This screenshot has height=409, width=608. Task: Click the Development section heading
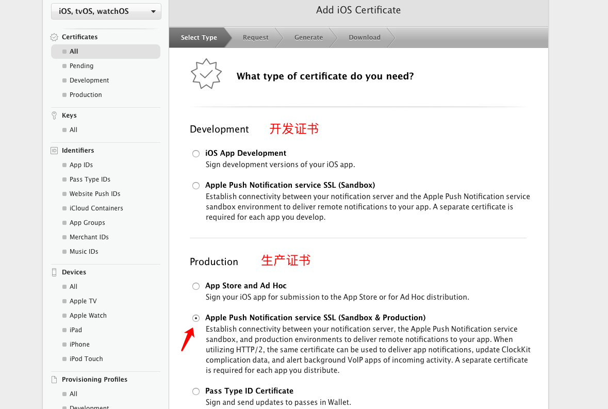[219, 129]
